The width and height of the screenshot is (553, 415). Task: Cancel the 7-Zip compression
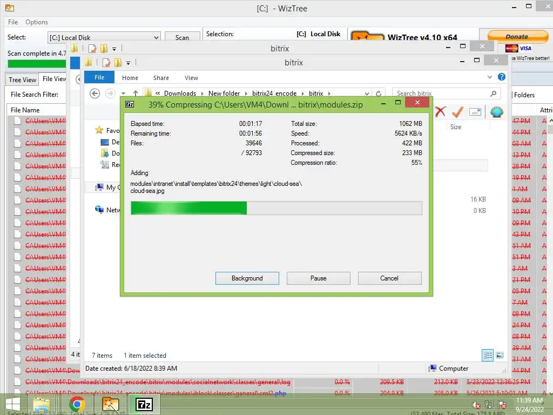[x=389, y=278]
